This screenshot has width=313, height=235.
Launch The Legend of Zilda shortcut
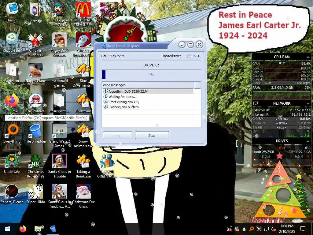coord(60,14)
